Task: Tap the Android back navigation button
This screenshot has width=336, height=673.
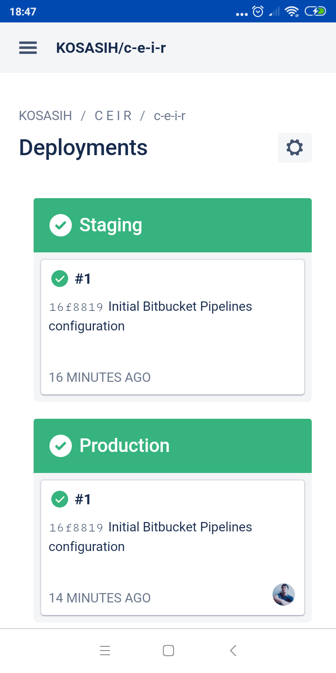Action: (233, 651)
